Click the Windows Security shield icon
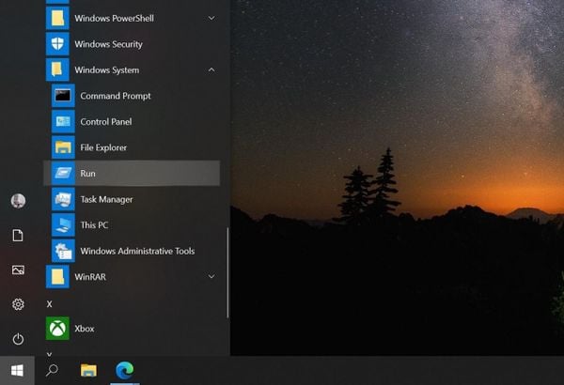Viewport: 564px width, 385px height. (57, 44)
